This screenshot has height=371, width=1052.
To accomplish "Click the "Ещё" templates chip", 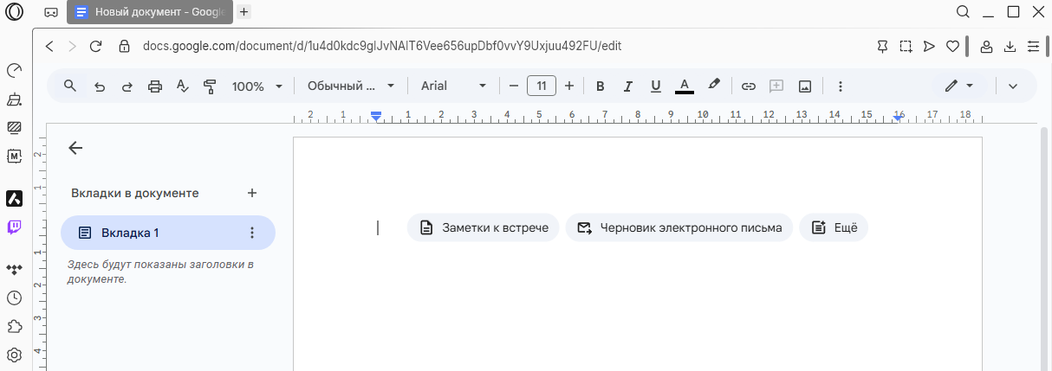I will coord(834,227).
